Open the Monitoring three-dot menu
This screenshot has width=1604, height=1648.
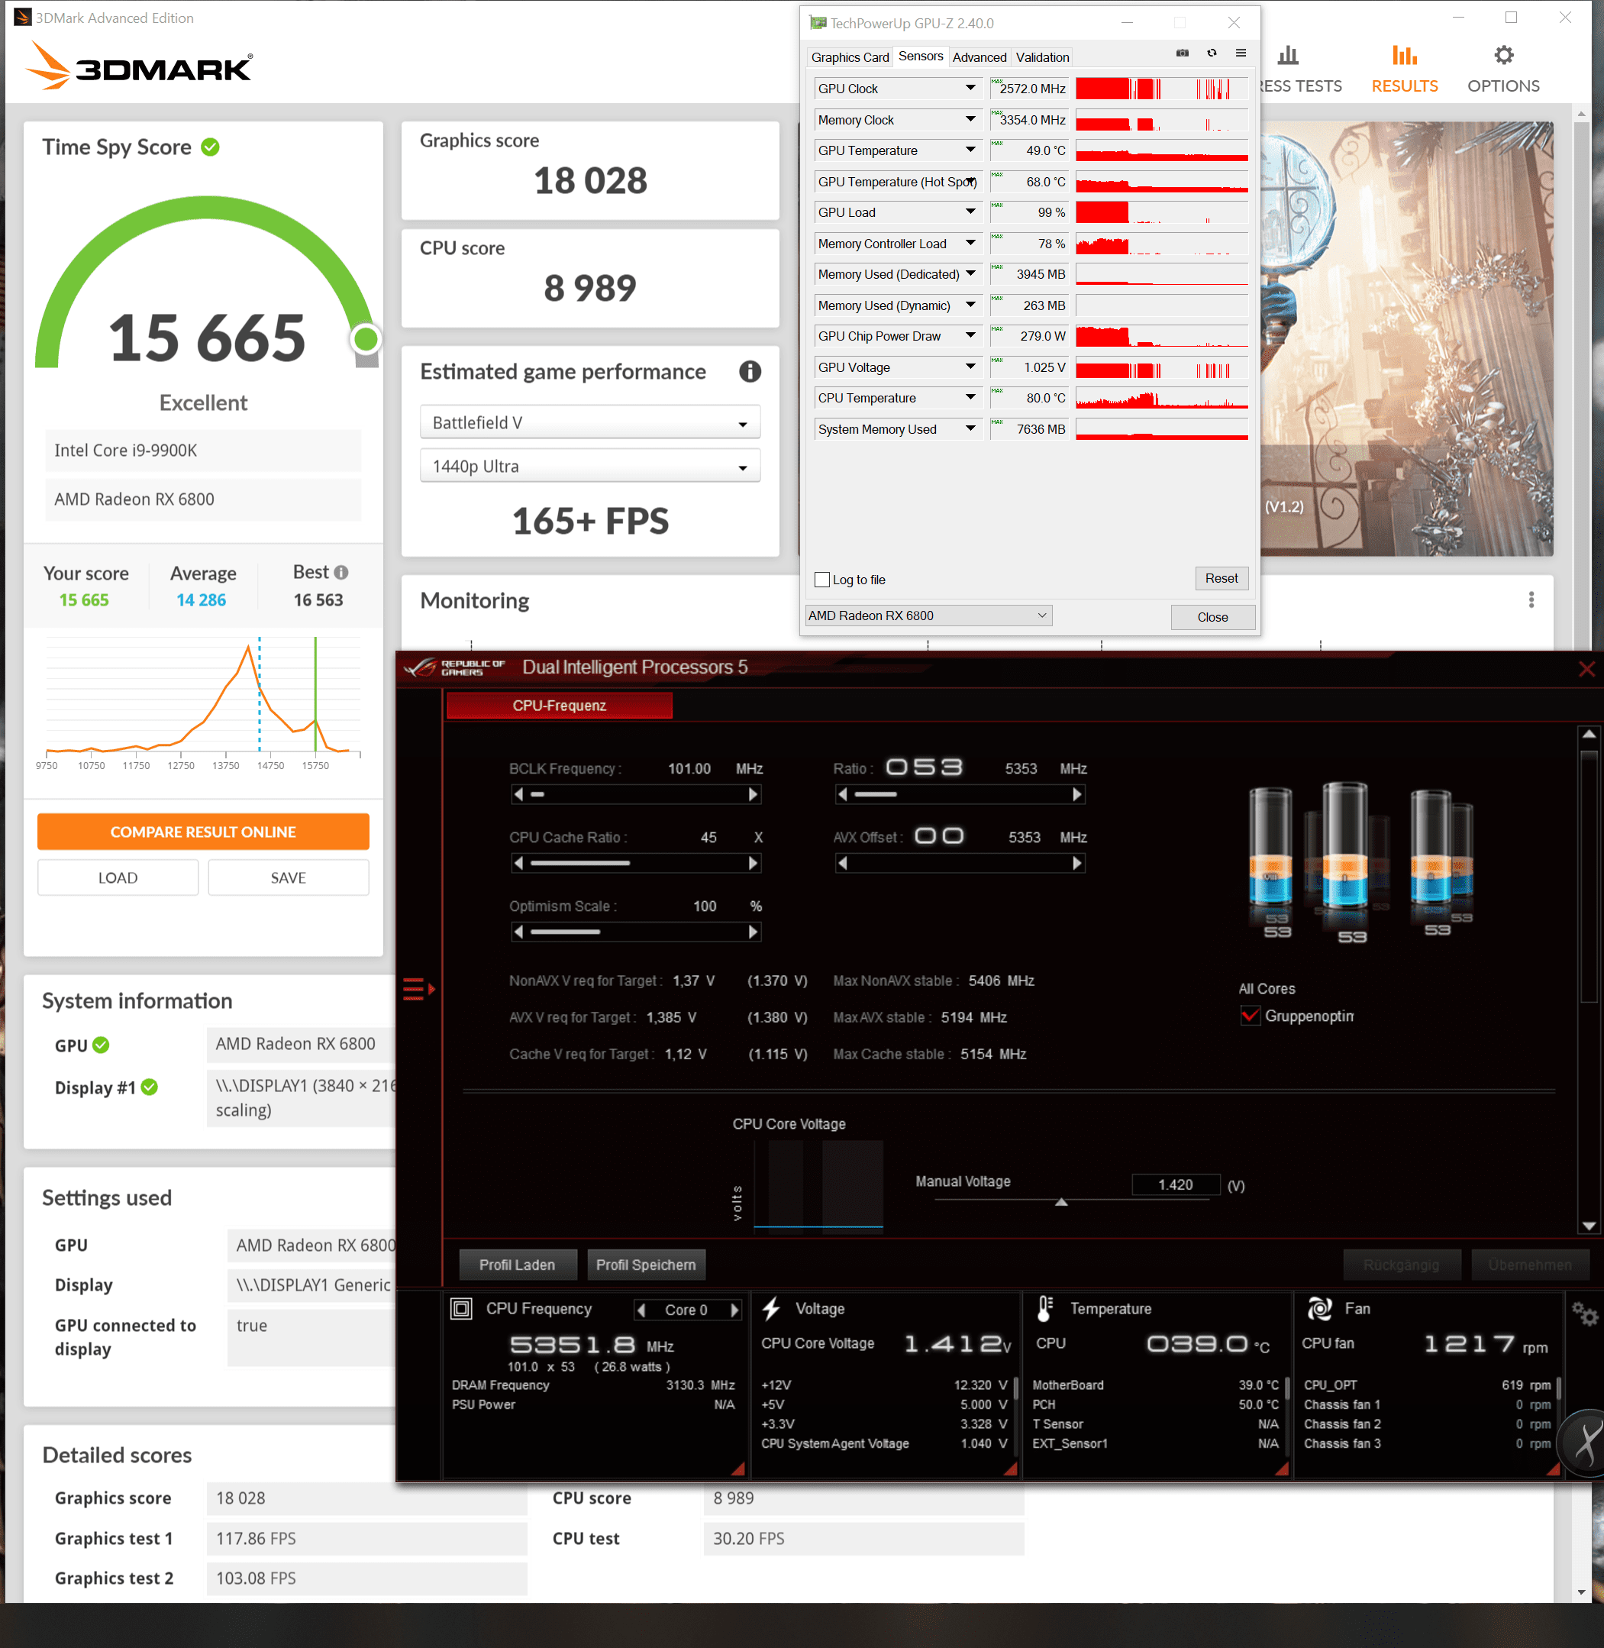(1531, 600)
